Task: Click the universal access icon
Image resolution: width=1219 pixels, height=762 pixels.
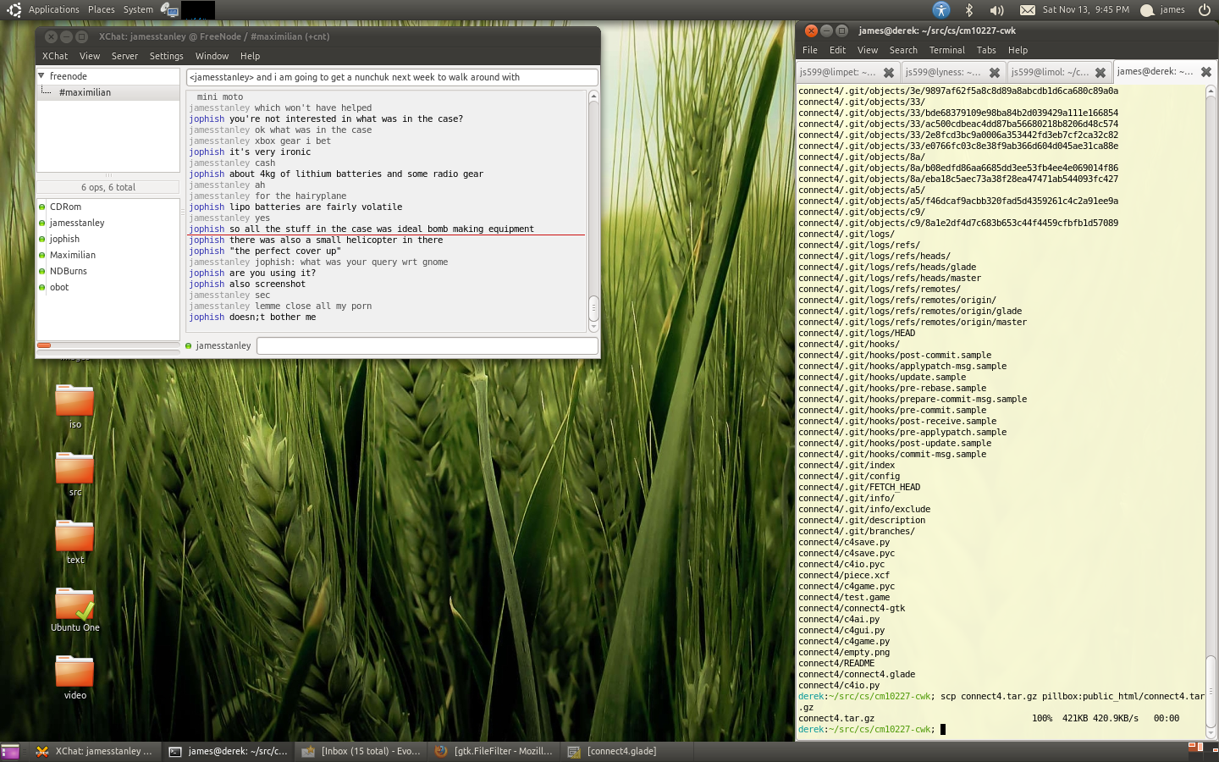Action: click(x=941, y=10)
